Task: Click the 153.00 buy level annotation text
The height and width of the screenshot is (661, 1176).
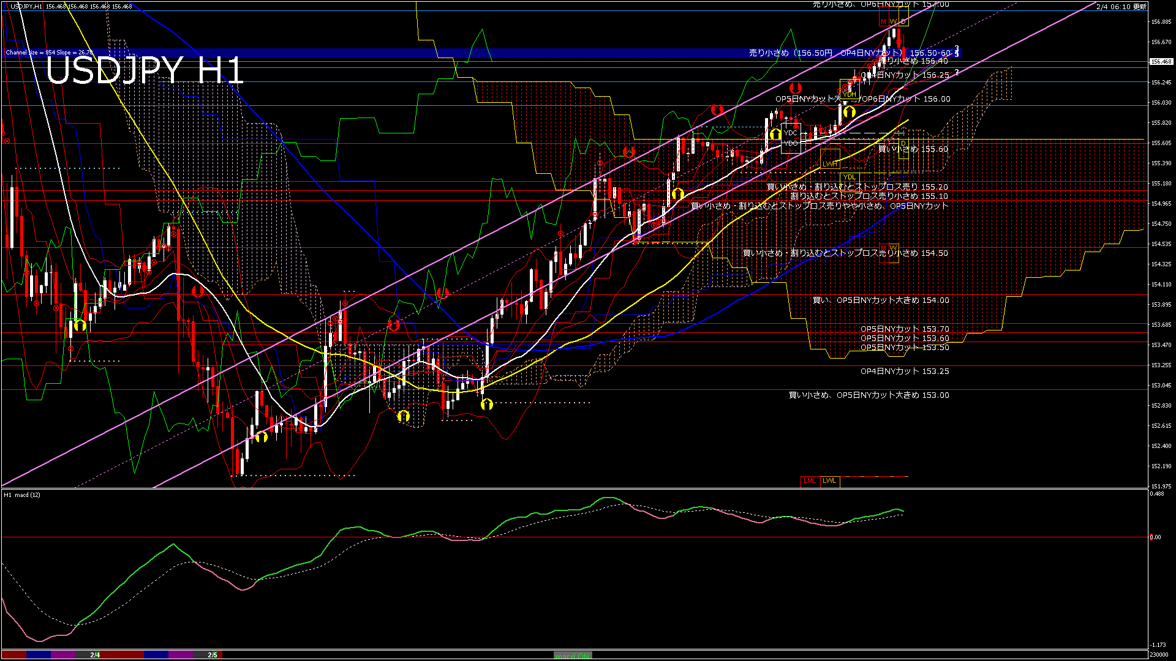Action: coord(869,395)
